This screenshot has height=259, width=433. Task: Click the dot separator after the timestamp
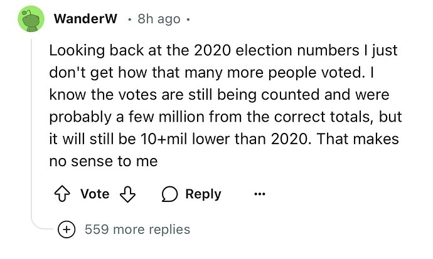click(188, 19)
